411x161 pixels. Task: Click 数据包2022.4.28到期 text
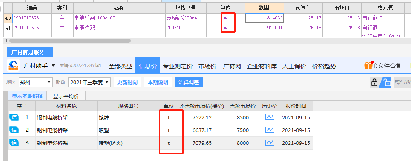[x=80, y=66]
